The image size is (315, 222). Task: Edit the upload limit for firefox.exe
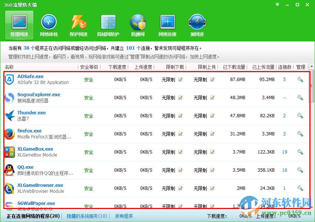pos(212,134)
